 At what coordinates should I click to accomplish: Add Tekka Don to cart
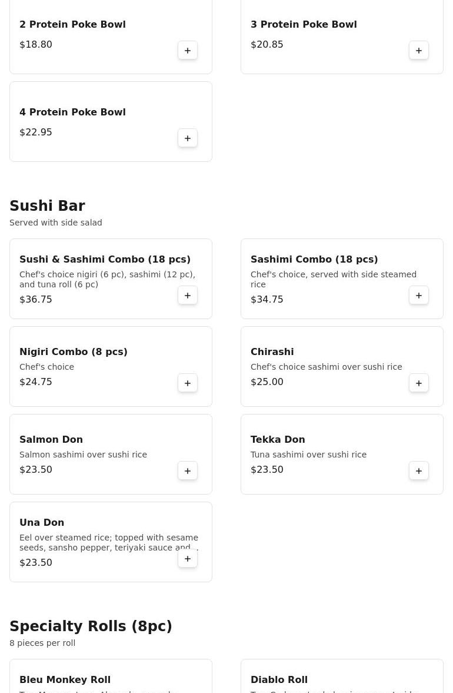[x=419, y=471]
